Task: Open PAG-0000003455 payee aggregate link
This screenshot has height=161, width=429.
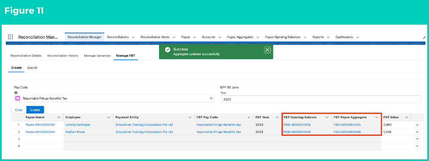Action: [347, 125]
